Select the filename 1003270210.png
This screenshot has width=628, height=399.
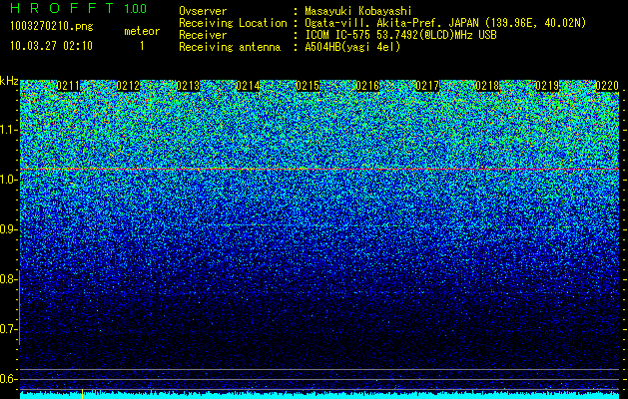coord(52,27)
